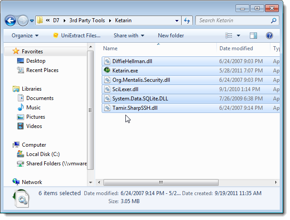Open Desktop in the navigation pane

(36, 61)
